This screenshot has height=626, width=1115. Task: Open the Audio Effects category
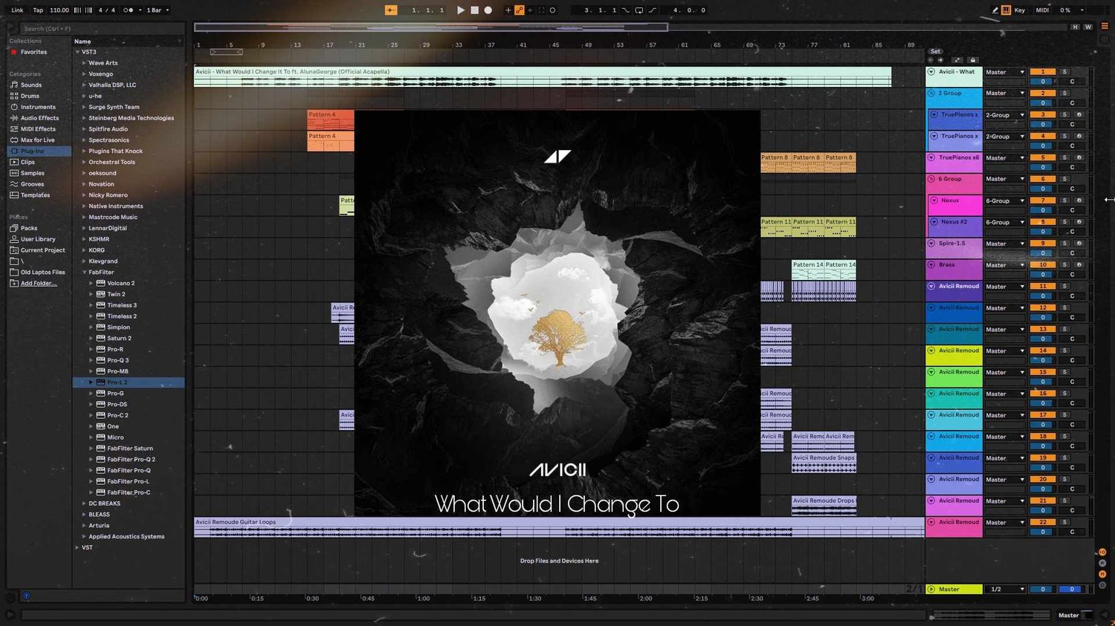tap(39, 118)
